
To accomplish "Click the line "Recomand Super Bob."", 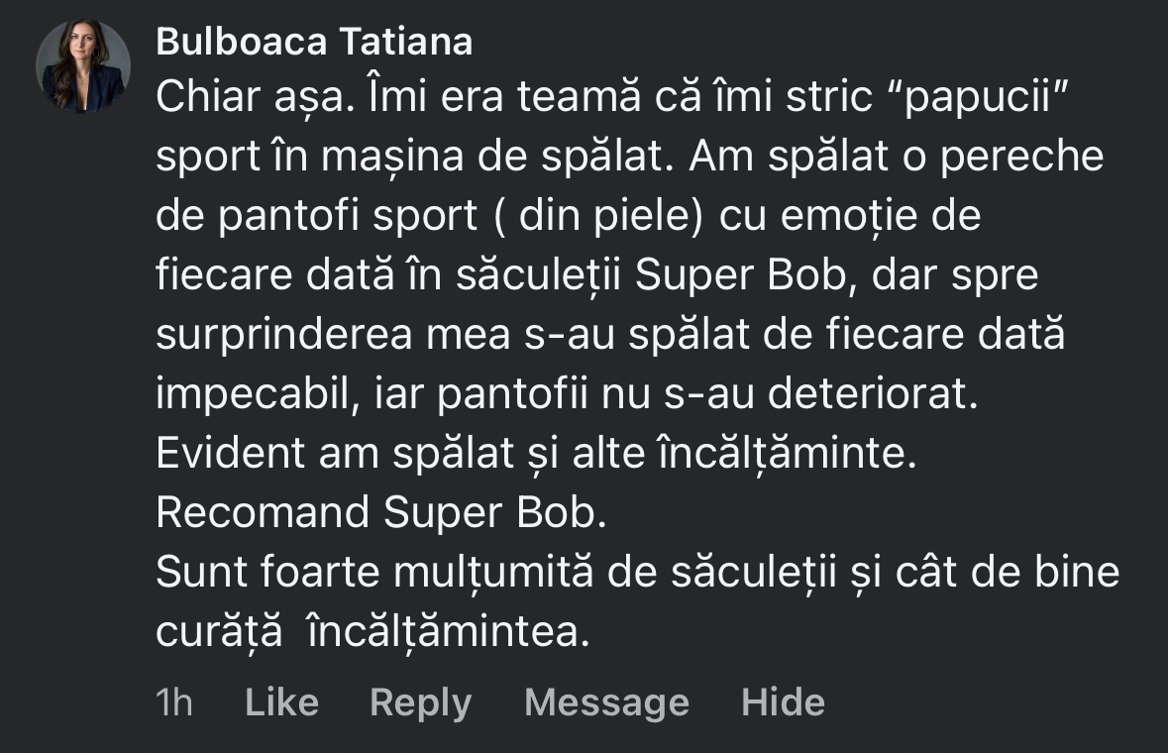I will tap(377, 514).
